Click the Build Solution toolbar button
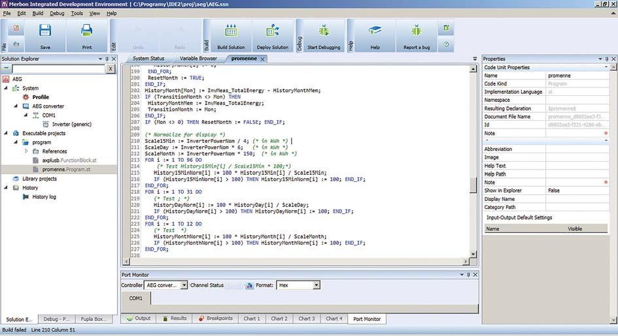The height and width of the screenshot is (336, 618). point(231,36)
